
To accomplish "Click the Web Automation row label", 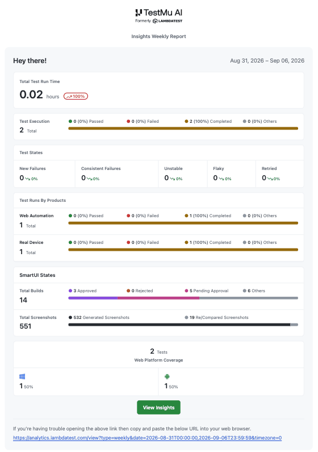I will (36, 215).
